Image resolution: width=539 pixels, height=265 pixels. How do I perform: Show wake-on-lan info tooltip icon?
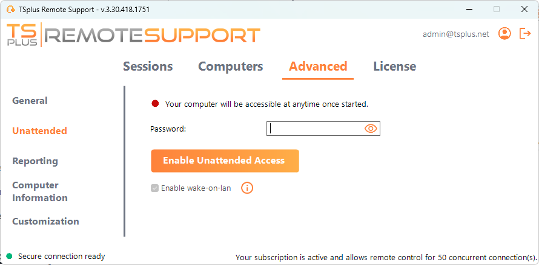coord(247,188)
